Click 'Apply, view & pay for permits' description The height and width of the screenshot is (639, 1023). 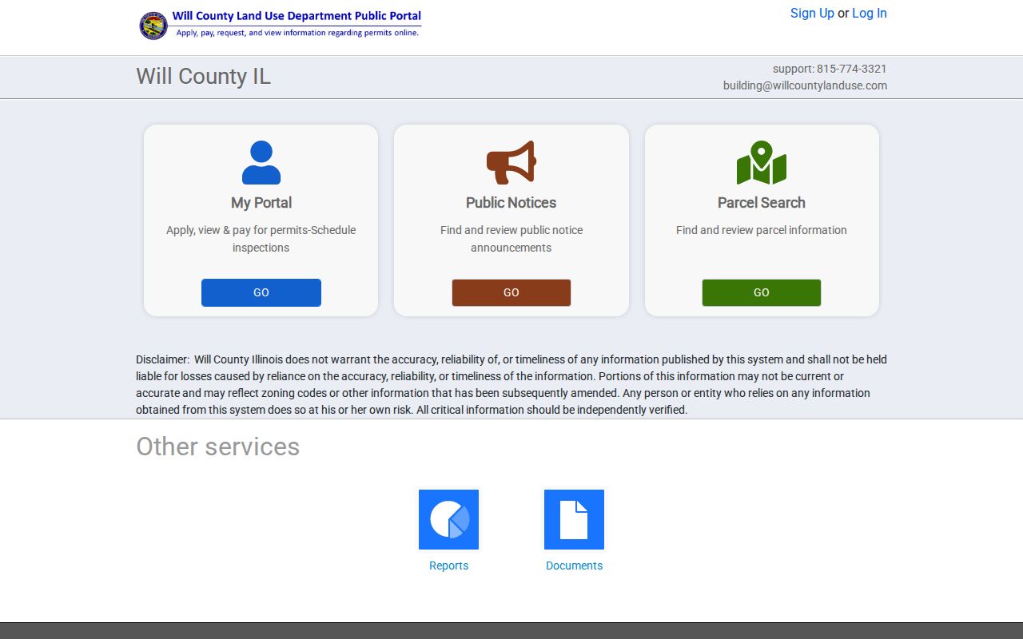(x=261, y=239)
